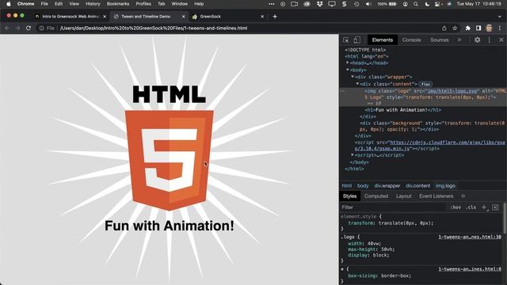The image size is (507, 285).
Task: Switch to the Elements tab
Action: tap(382, 40)
